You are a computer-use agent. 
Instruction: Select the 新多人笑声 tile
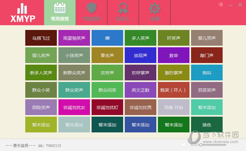coord(41,72)
